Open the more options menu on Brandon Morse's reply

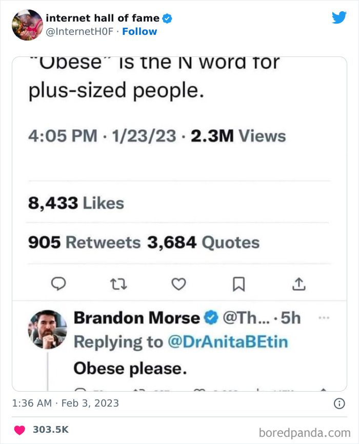[x=325, y=318]
